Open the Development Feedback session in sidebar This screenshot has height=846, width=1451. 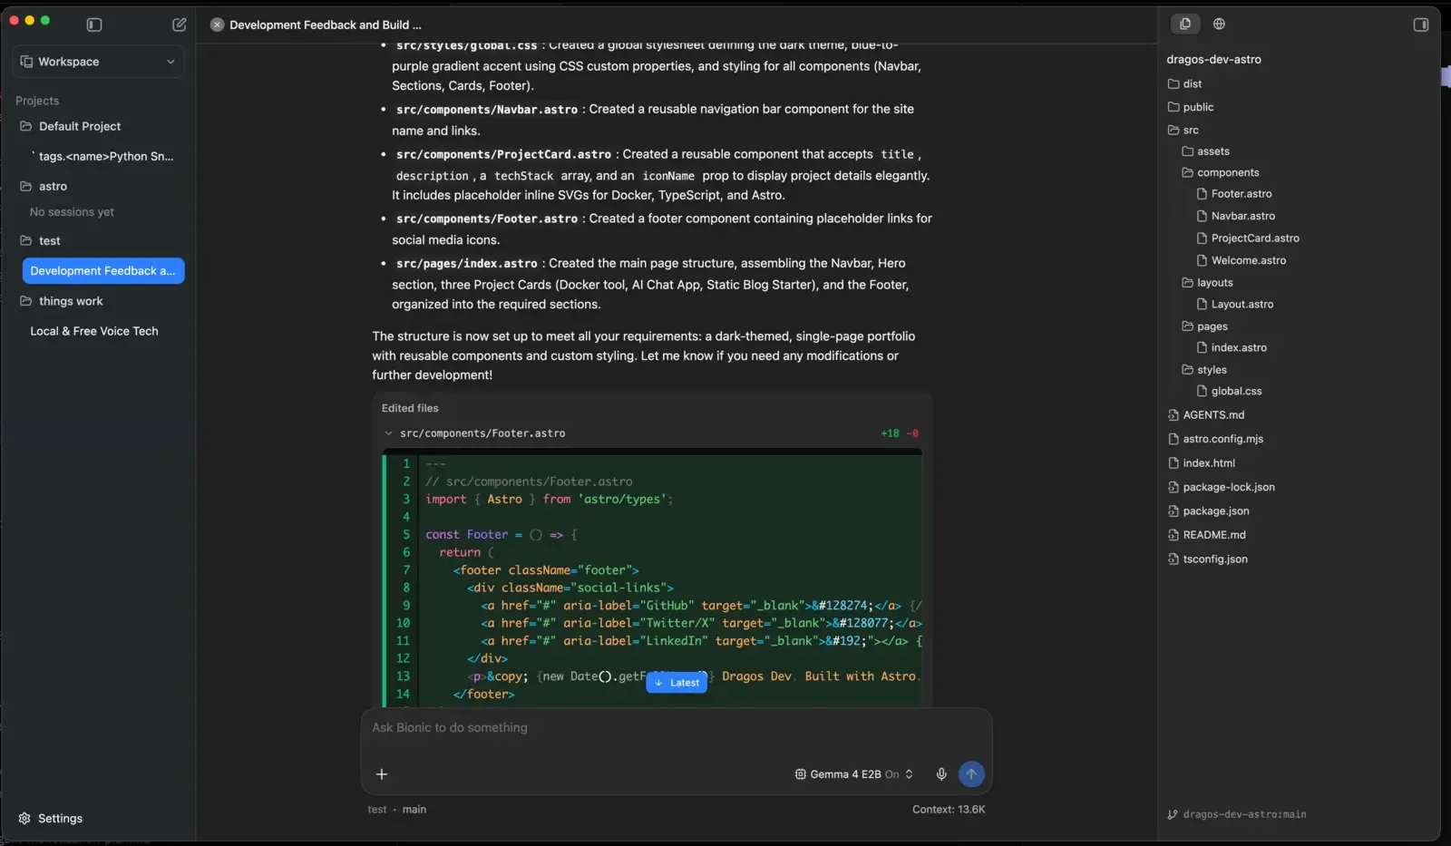click(x=103, y=270)
